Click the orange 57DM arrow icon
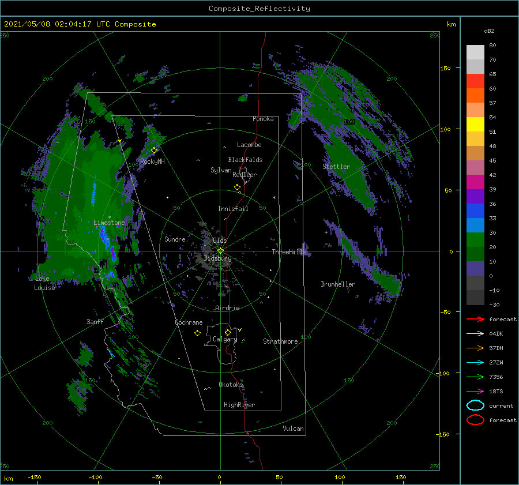The width and height of the screenshot is (519, 485). pos(475,348)
